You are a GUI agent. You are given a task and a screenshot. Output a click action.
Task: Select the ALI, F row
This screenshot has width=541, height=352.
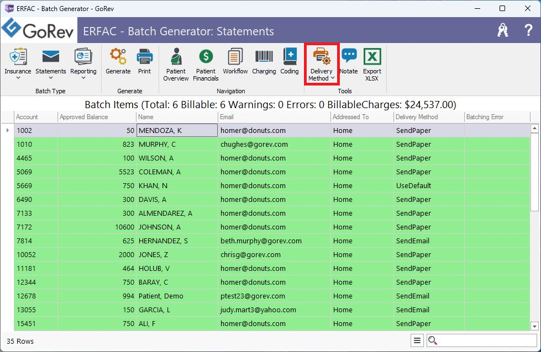pos(272,323)
